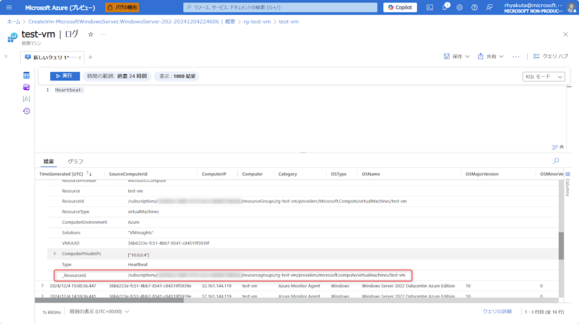Favorite test-vm with the star icon
Viewport: 579px width, 324px height.
pos(91,34)
